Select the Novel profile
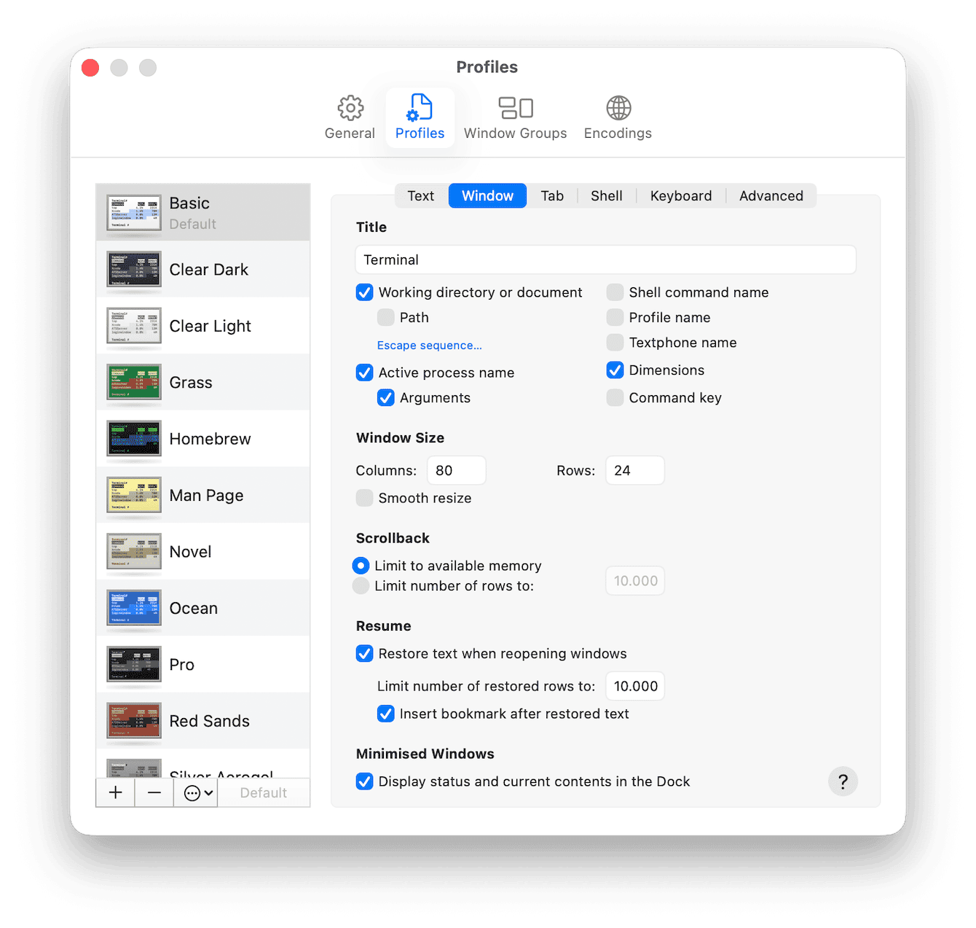976x928 pixels. click(203, 552)
